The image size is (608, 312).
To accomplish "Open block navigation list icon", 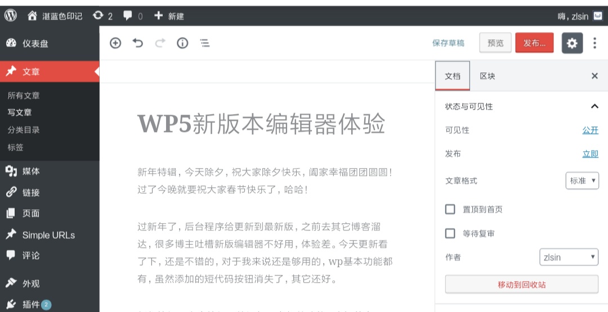I will click(x=205, y=43).
